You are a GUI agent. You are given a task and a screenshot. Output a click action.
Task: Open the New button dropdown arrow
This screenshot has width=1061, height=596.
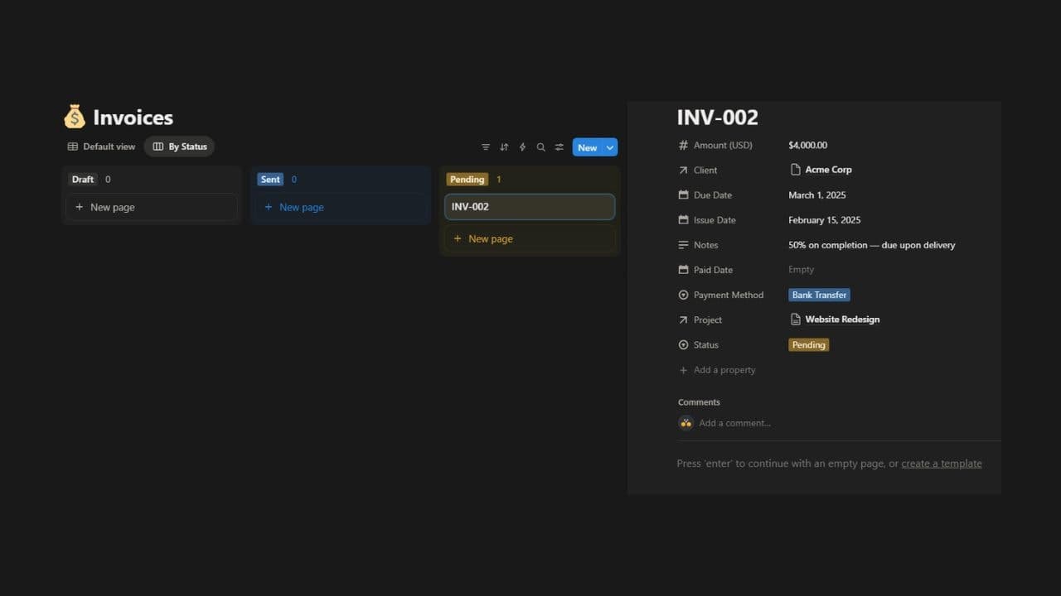tap(610, 147)
